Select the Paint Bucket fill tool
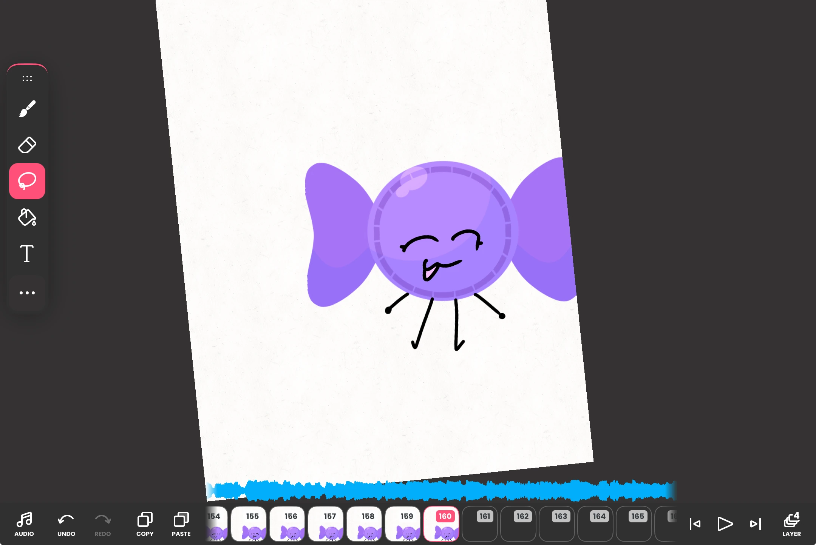 coord(27,217)
